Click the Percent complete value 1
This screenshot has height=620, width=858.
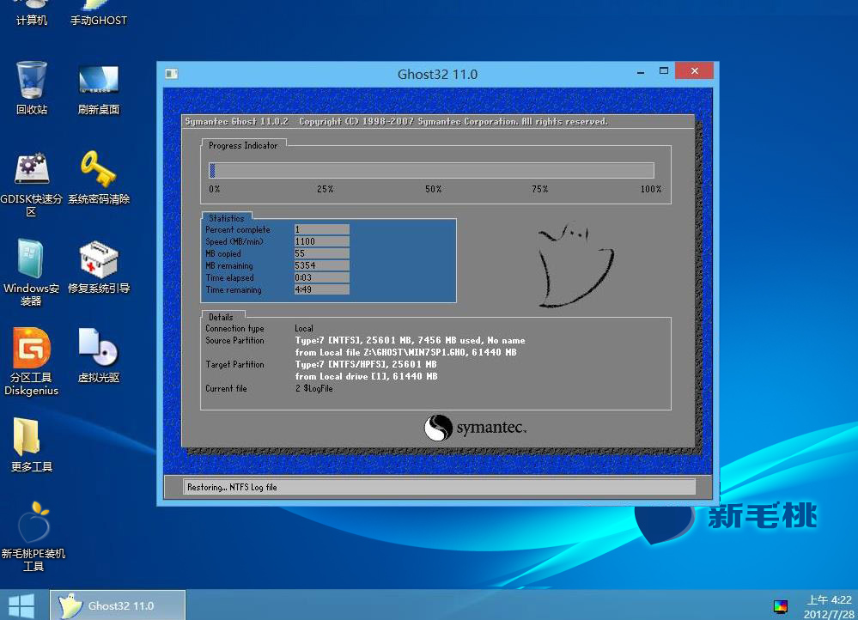pos(322,229)
